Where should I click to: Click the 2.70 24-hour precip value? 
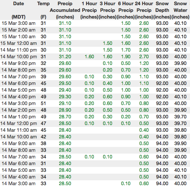pyautogui.click(x=144, y=57)
